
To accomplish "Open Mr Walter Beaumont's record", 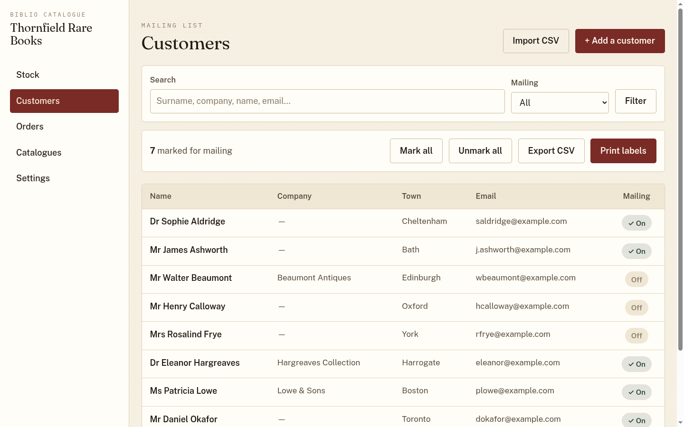I will (191, 278).
